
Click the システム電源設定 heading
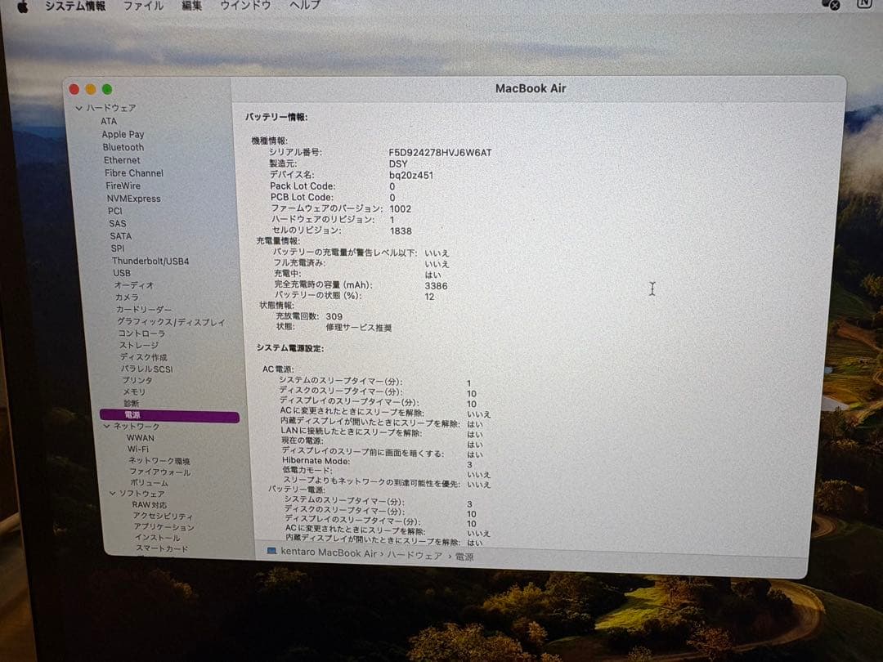[290, 348]
